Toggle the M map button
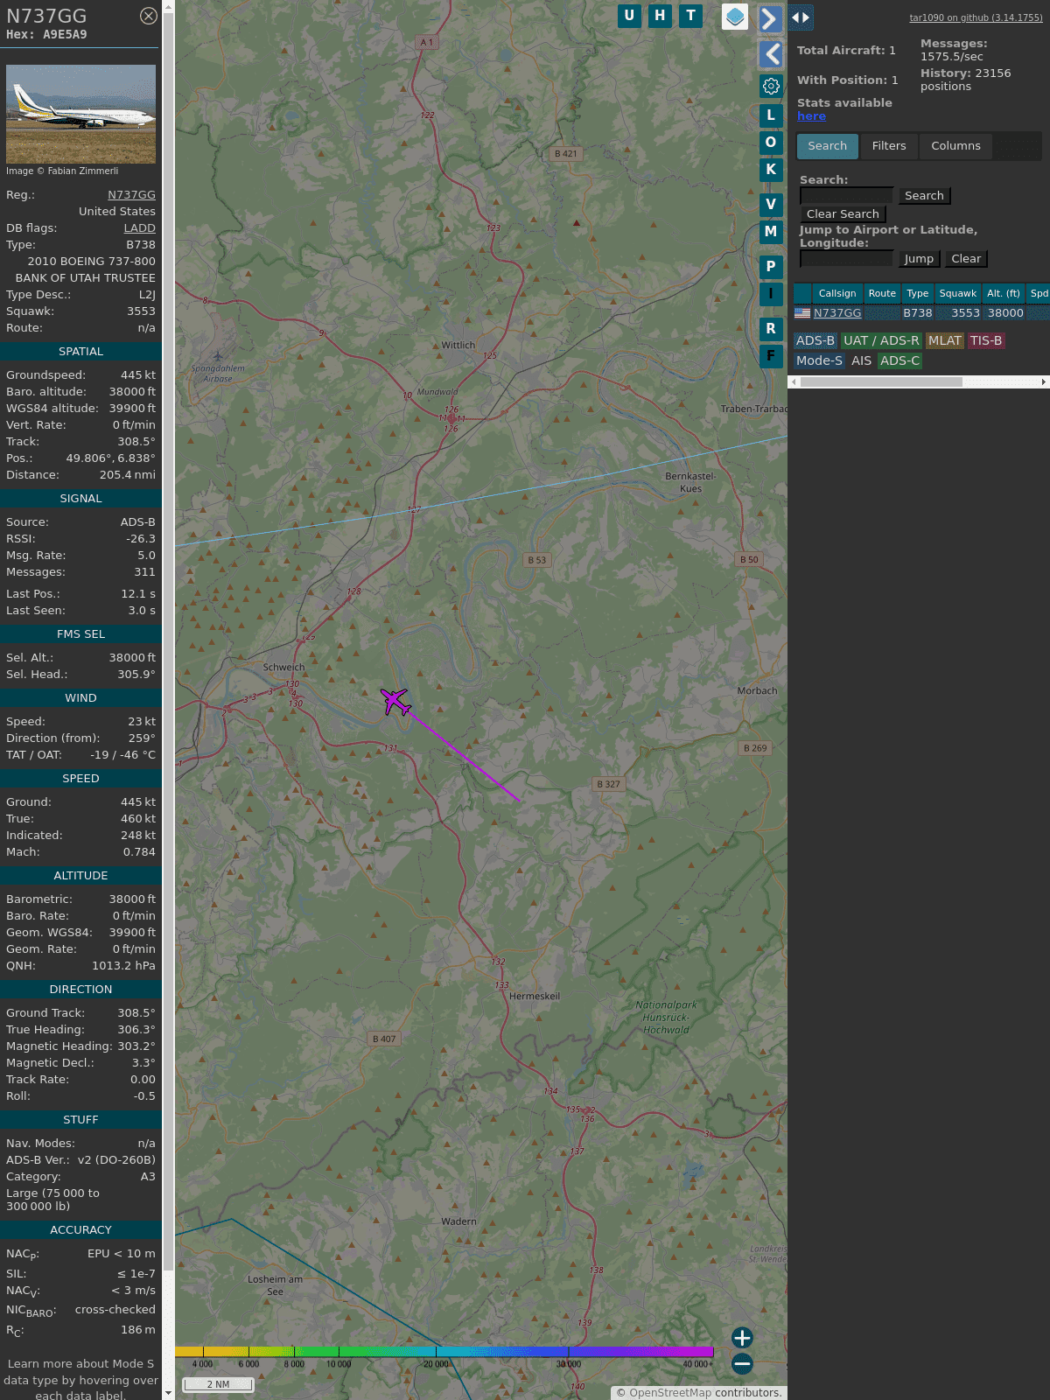The width and height of the screenshot is (1050, 1400). point(771,232)
